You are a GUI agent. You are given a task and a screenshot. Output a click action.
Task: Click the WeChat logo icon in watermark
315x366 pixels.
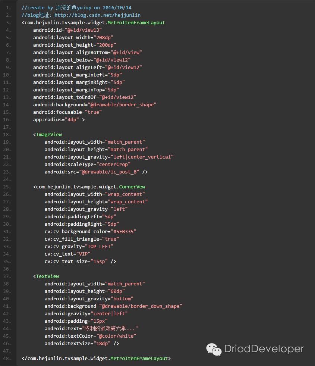click(x=214, y=350)
